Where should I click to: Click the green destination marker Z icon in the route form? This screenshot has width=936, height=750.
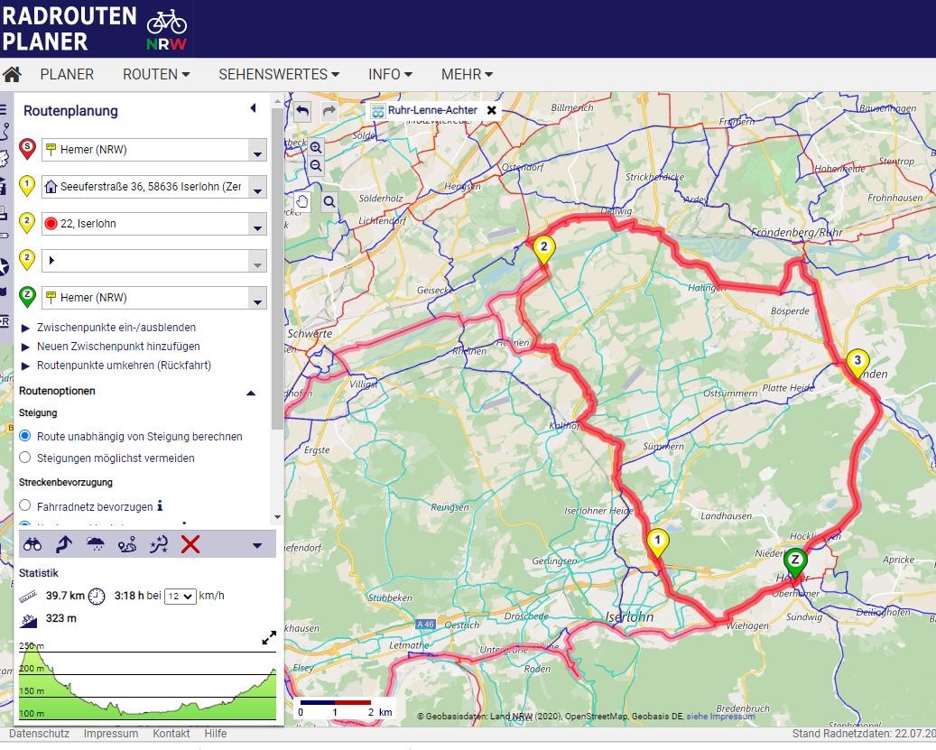[27, 297]
